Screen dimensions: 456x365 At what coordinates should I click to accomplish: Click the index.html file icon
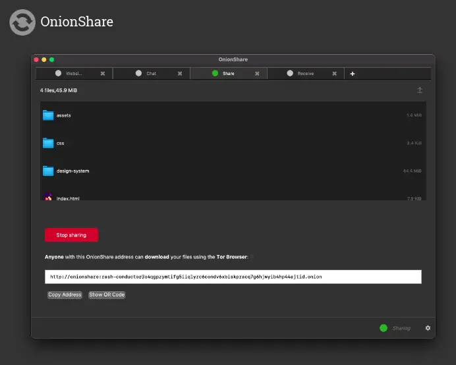coord(48,196)
